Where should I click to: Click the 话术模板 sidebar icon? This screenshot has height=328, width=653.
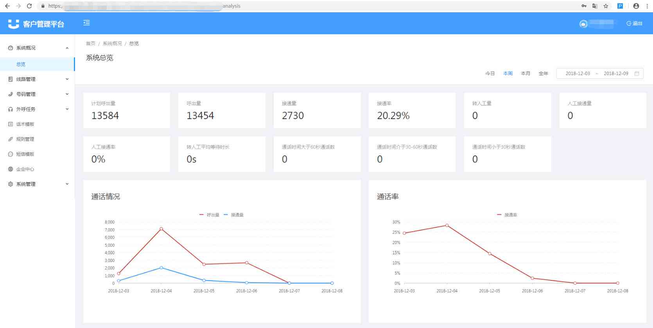click(11, 124)
